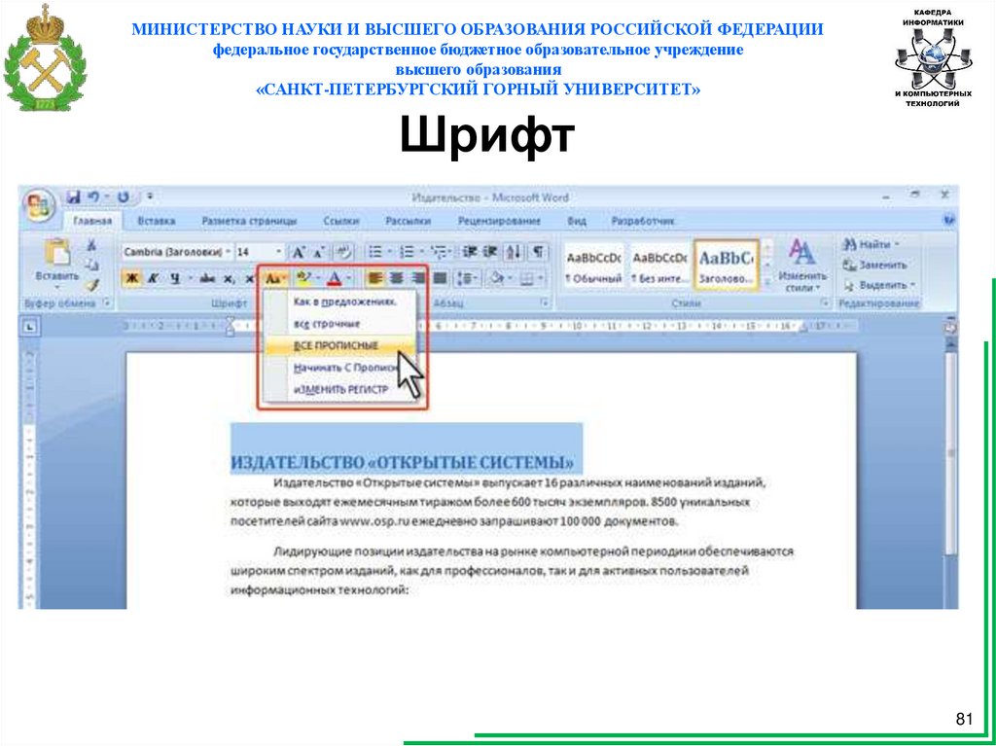
Task: Increase font size with the large A
Action: click(298, 252)
